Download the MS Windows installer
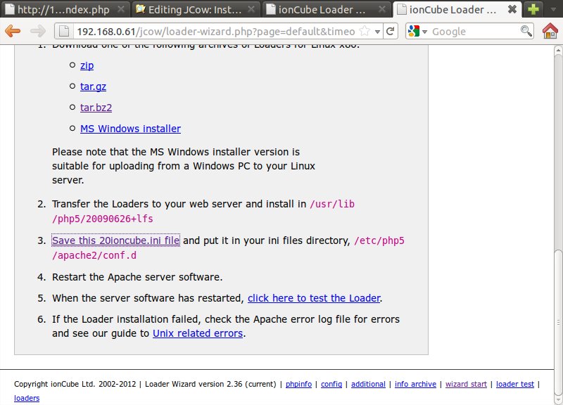The height and width of the screenshot is (405, 563). (x=130, y=129)
